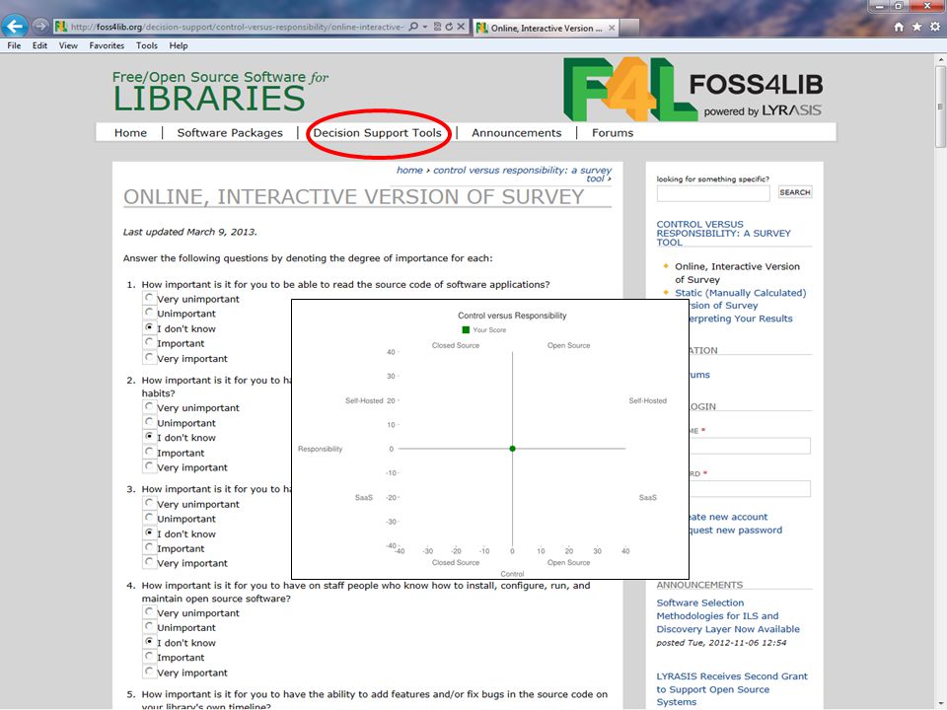Select 'Very important' for question 3
The width and height of the screenshot is (947, 710).
tap(149, 562)
